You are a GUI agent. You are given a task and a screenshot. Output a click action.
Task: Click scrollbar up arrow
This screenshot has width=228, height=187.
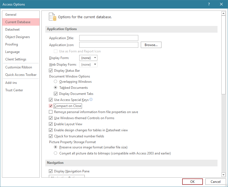click(224, 14)
